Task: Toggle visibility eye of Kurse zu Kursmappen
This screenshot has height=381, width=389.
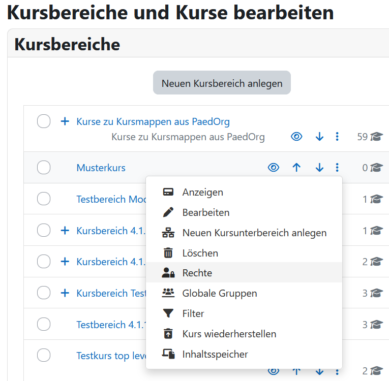Action: pyautogui.click(x=296, y=137)
